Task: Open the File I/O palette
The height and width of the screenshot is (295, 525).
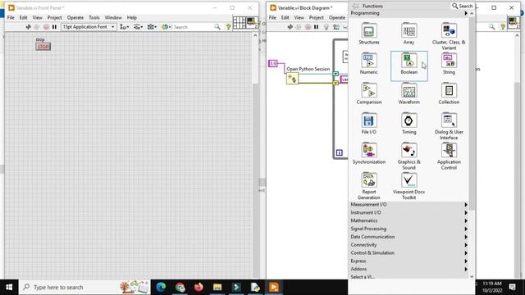Action: (369, 124)
